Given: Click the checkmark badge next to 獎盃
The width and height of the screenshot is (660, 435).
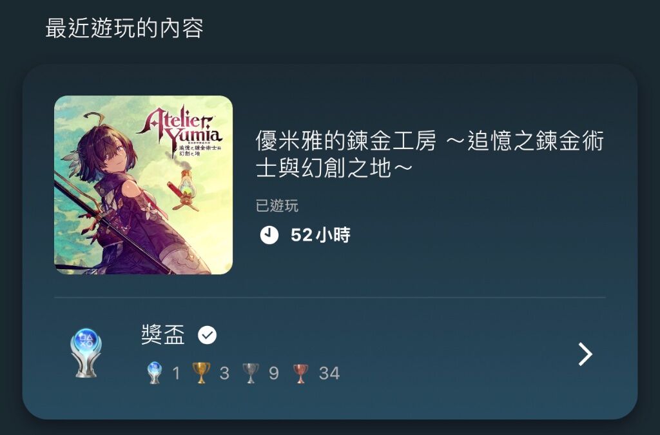Looking at the screenshot, I should (207, 336).
